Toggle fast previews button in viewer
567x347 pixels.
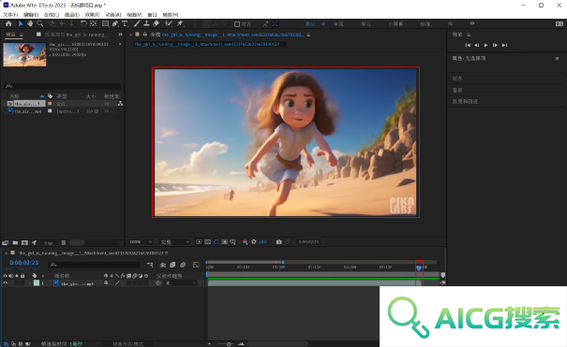tap(199, 241)
